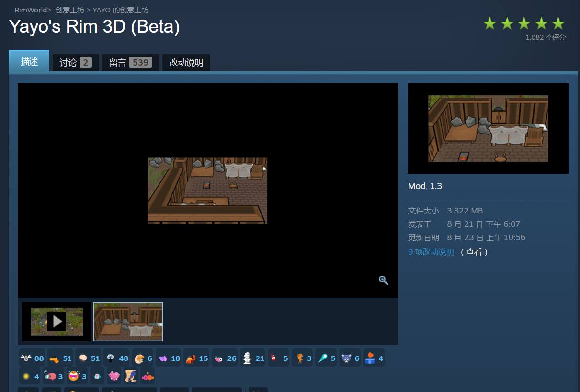Click the posted date 8 月 21 日 下午 6:07
The image size is (580, 392).
483,224
